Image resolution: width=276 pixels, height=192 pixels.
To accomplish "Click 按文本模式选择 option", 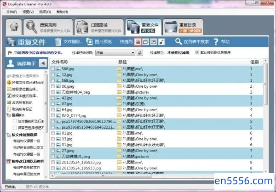I will pyautogui.click(x=23, y=96).
